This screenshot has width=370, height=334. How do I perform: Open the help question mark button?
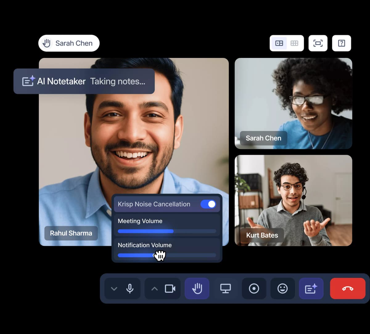[341, 43]
